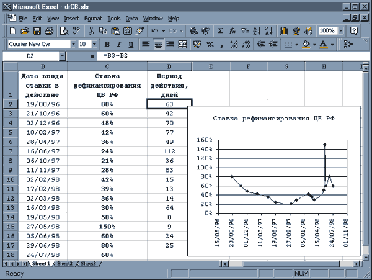Undo the last action

[154, 30]
